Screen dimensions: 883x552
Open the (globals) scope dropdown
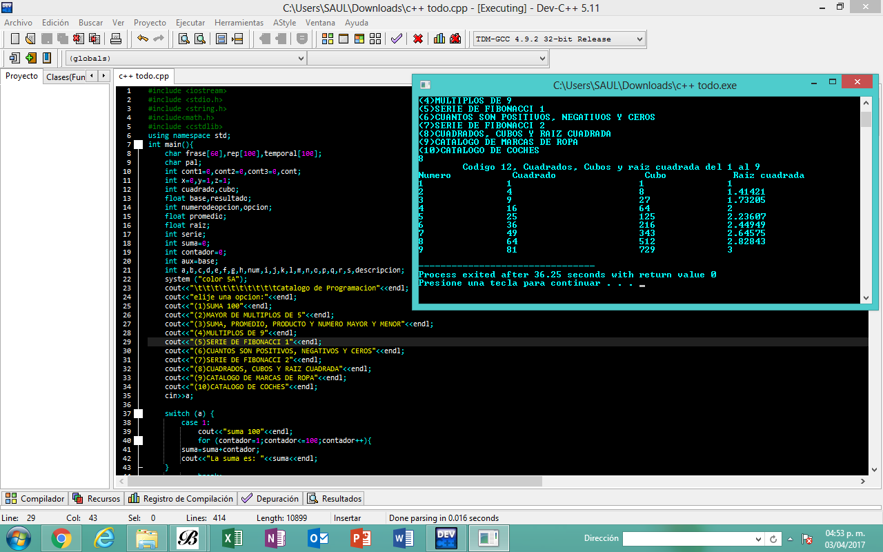pyautogui.click(x=301, y=58)
